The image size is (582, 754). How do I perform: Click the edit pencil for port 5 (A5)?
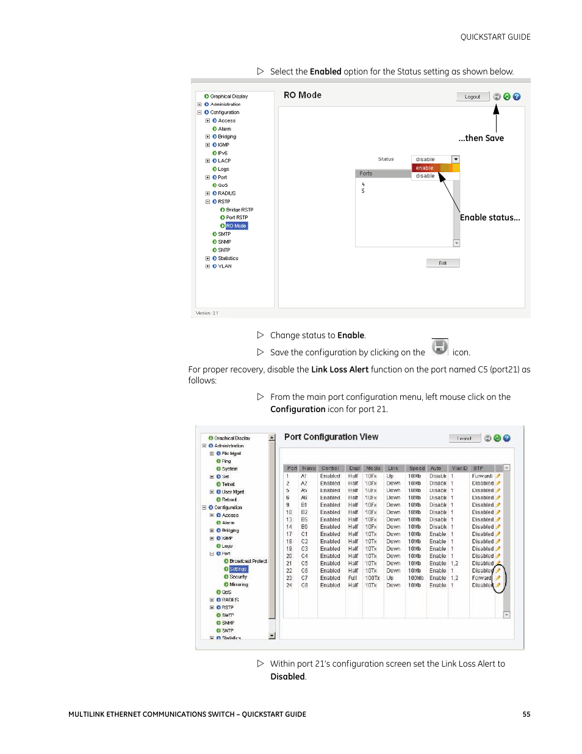tap(498, 491)
